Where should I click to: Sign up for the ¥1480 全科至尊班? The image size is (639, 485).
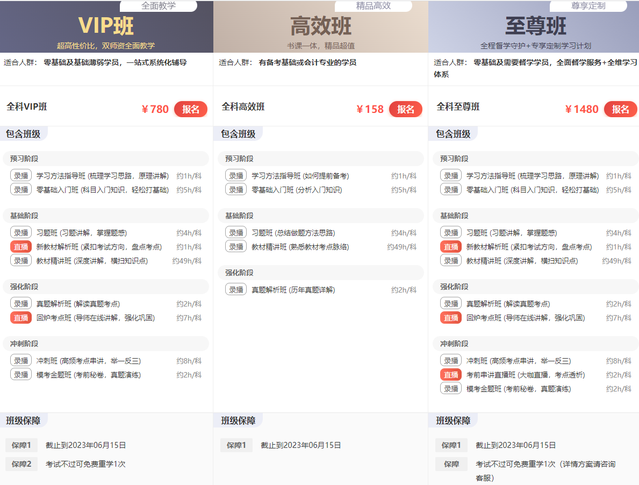coord(620,109)
